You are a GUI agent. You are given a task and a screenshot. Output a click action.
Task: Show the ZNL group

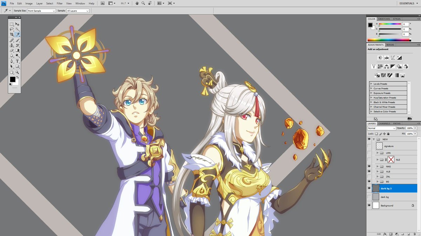369,176
